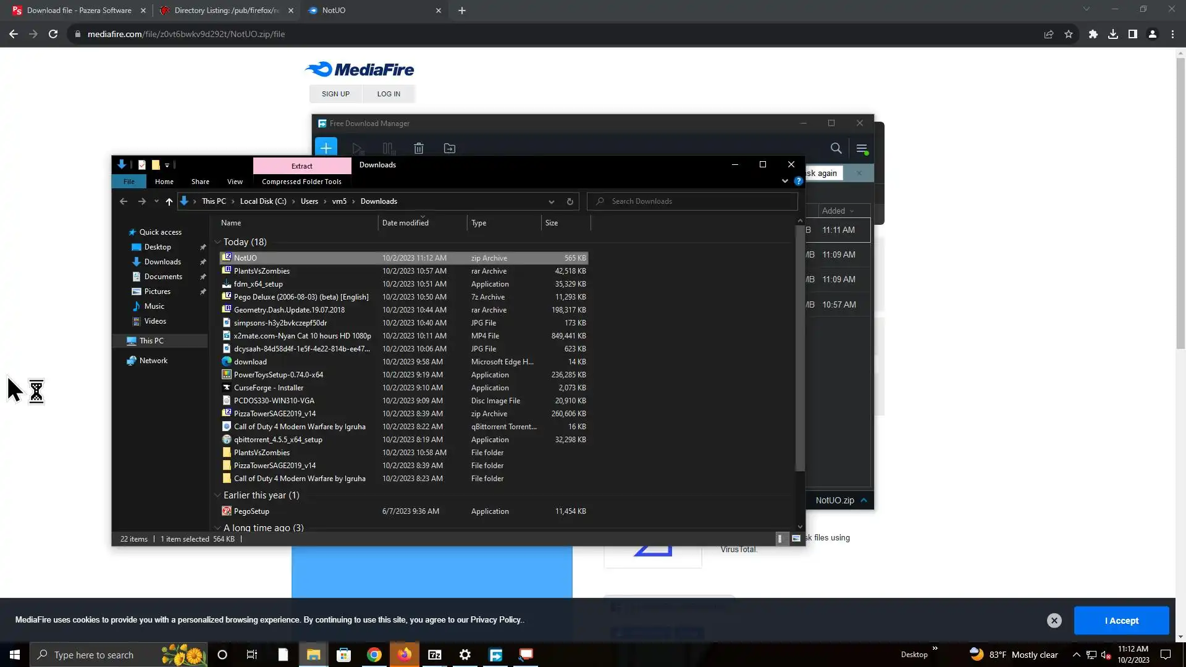Image resolution: width=1186 pixels, height=667 pixels.
Task: Click the I Accept cookies button
Action: [x=1121, y=621]
